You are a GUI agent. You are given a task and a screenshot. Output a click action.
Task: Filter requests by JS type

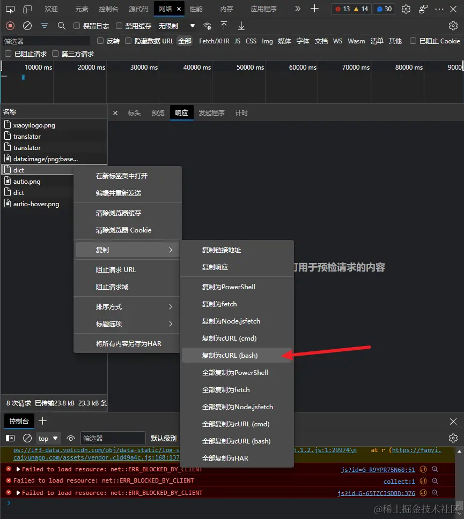[x=237, y=41]
